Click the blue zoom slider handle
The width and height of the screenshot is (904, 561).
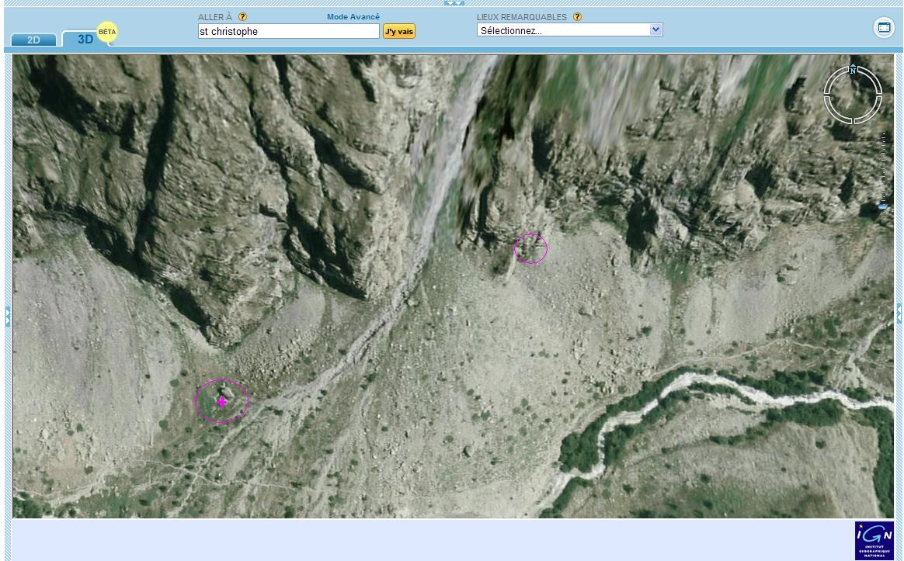click(882, 206)
